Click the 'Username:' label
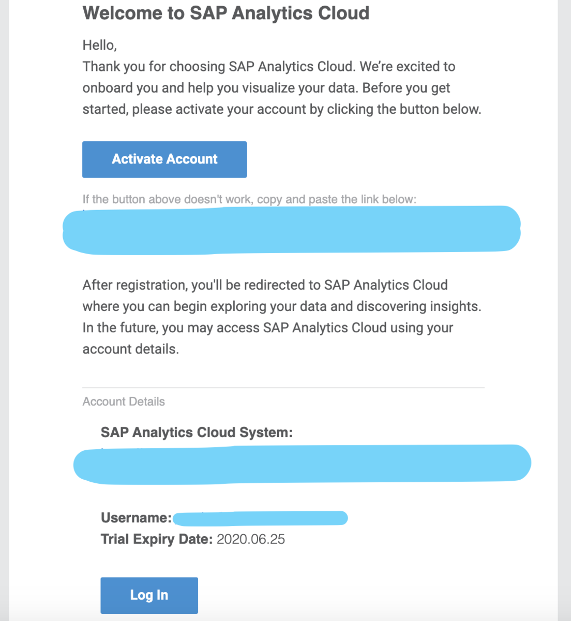The image size is (571, 621). [136, 518]
